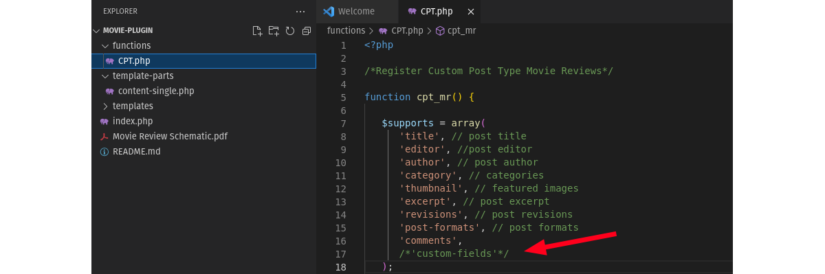Select CPT.php in the breadcrumb
This screenshot has width=825, height=274.
click(407, 30)
